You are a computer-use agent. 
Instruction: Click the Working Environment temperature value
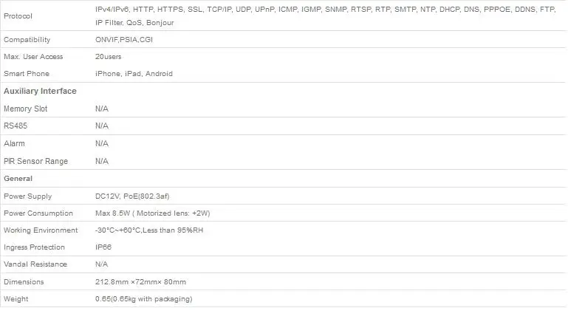click(149, 230)
